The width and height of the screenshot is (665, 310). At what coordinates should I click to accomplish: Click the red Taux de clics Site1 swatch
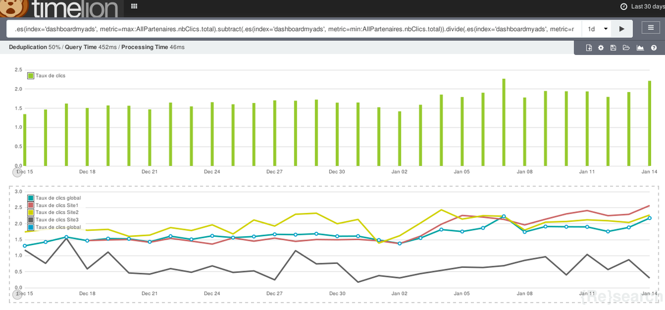click(x=31, y=205)
